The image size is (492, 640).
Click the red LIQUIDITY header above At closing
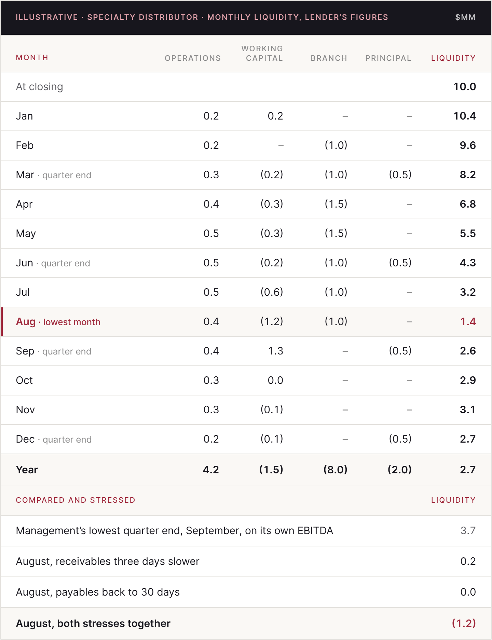pos(453,58)
